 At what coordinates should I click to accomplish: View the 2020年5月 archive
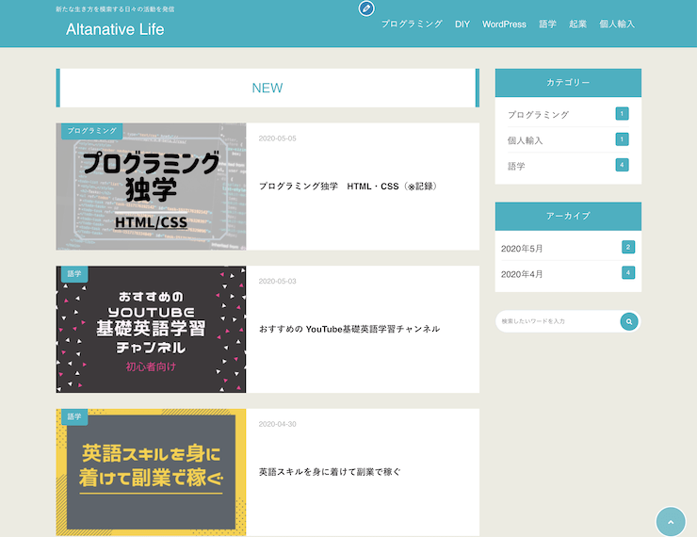pyautogui.click(x=522, y=248)
